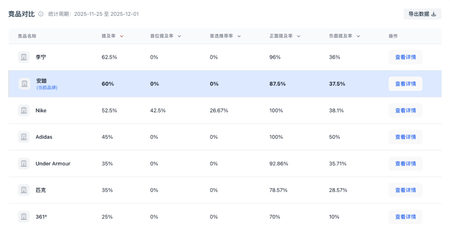Click the 45% mention rate cell
450x231 pixels.
107,137
